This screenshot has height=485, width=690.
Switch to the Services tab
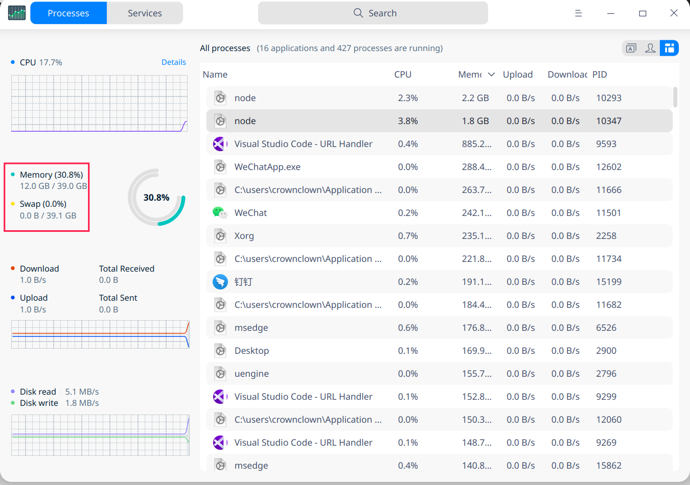(145, 13)
